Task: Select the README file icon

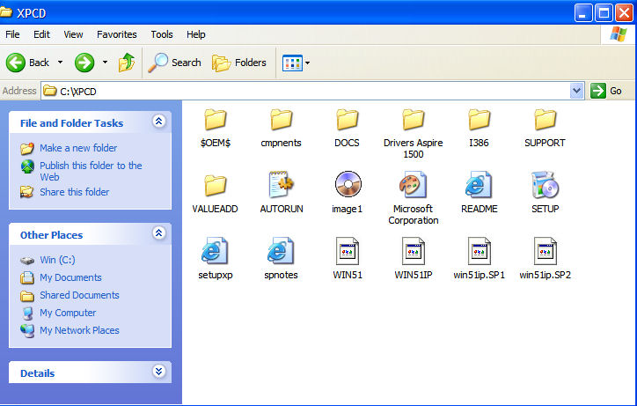Action: tap(479, 184)
